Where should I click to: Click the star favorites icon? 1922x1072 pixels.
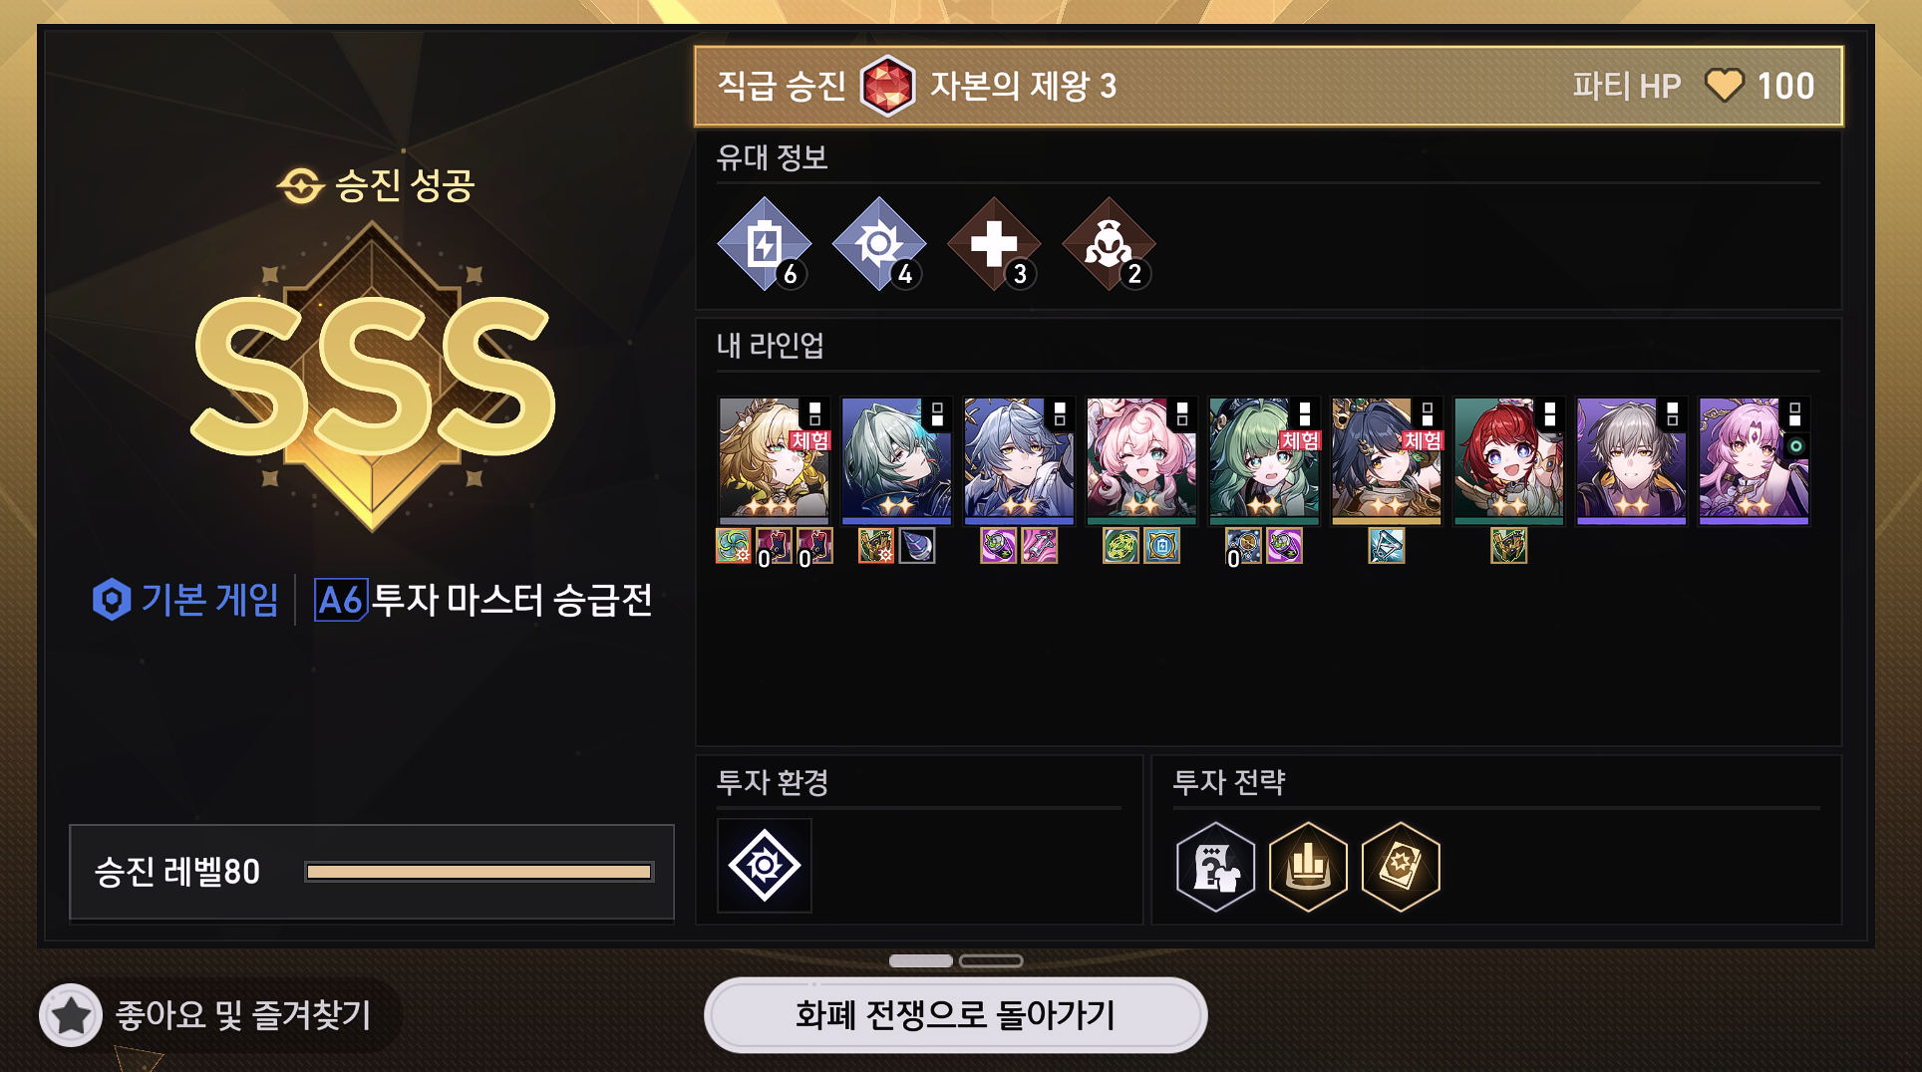71,1015
